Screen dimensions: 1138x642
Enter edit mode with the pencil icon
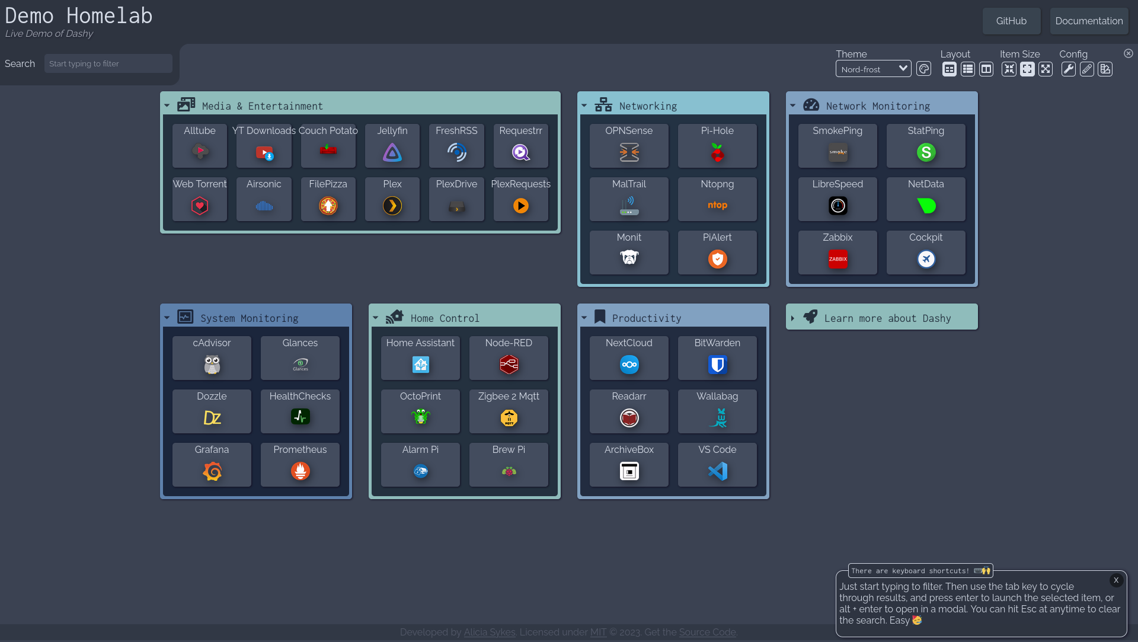point(1086,69)
